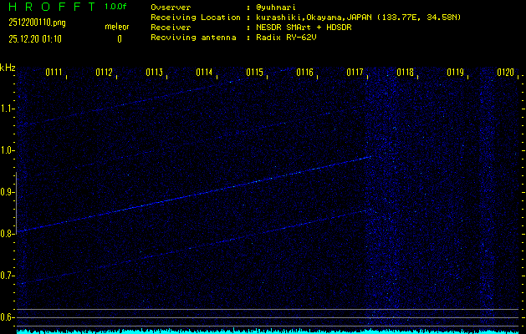Click the meteor count value 0

[x=120, y=39]
